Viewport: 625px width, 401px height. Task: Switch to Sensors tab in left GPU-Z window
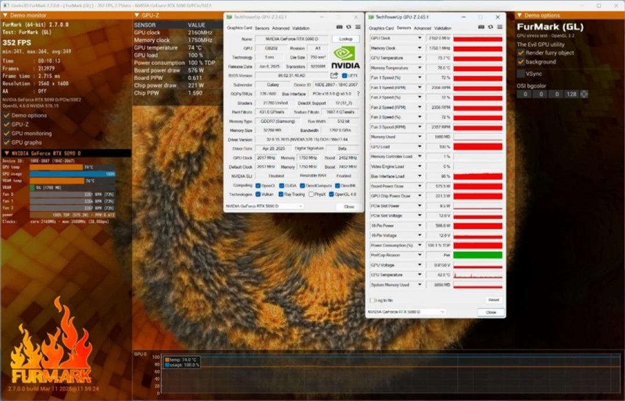pyautogui.click(x=262, y=28)
